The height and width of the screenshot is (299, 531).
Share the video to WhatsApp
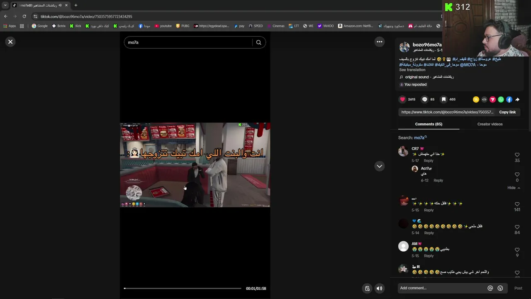pyautogui.click(x=501, y=100)
